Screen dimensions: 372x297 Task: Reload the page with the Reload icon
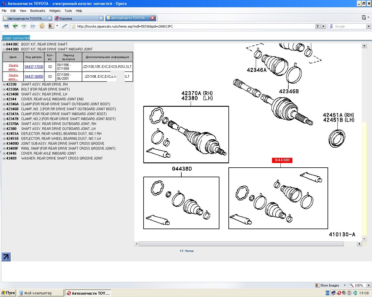[x=42, y=26]
